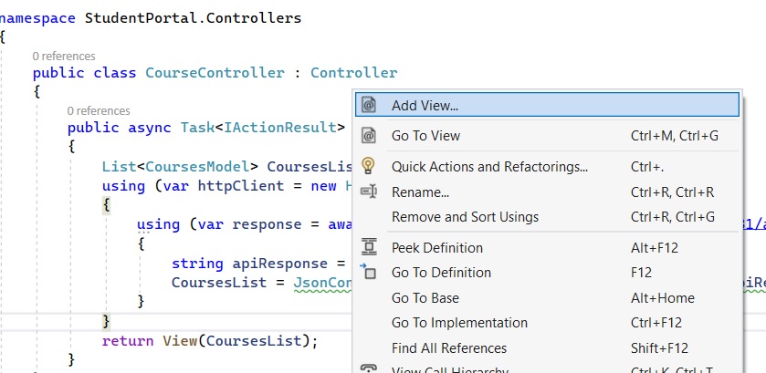766x373 pixels.
Task: Click the return View(CoursesList) statement
Action: (210, 340)
